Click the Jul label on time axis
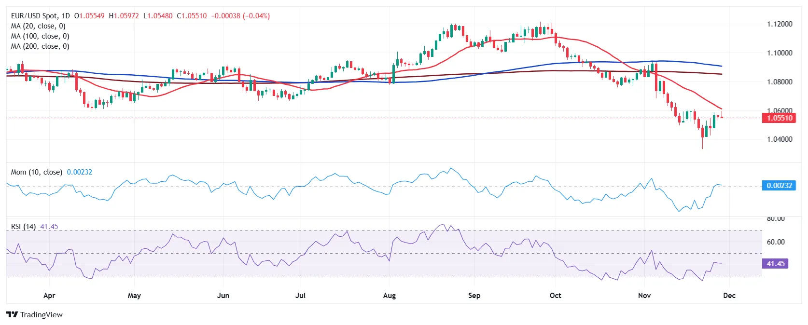 (x=300, y=296)
